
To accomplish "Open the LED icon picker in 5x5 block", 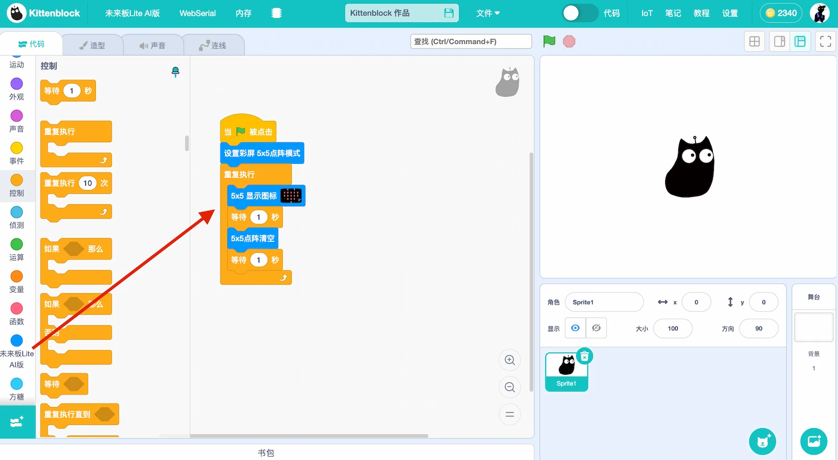I will click(291, 196).
